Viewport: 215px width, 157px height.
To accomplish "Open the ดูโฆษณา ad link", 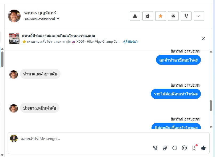I will (x=130, y=42).
